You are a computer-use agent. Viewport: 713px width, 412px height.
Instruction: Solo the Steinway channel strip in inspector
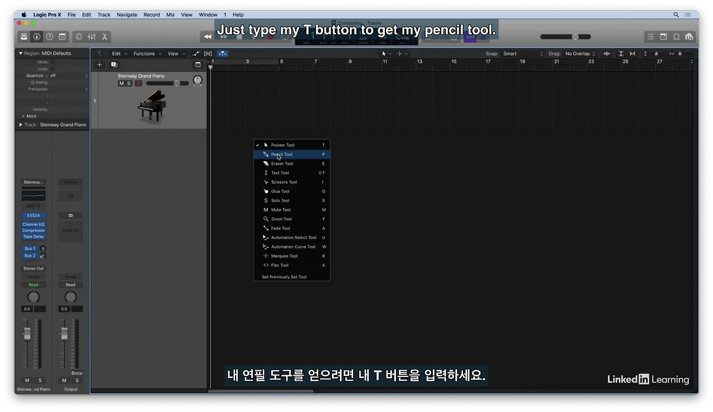point(40,380)
